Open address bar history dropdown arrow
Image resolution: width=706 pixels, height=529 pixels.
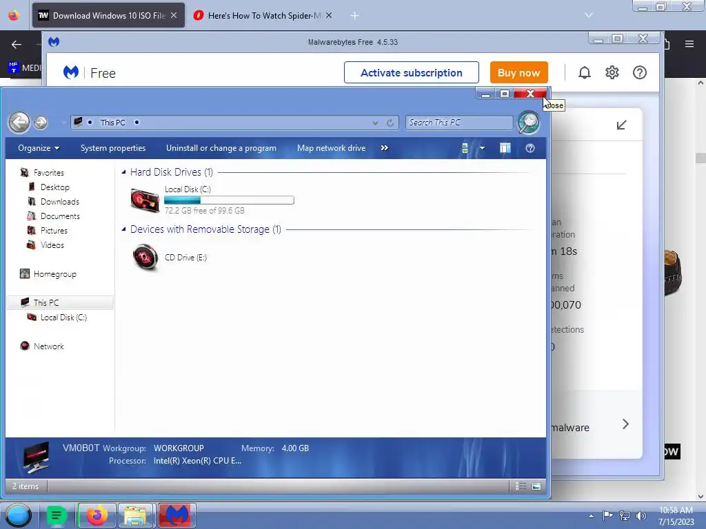[375, 123]
